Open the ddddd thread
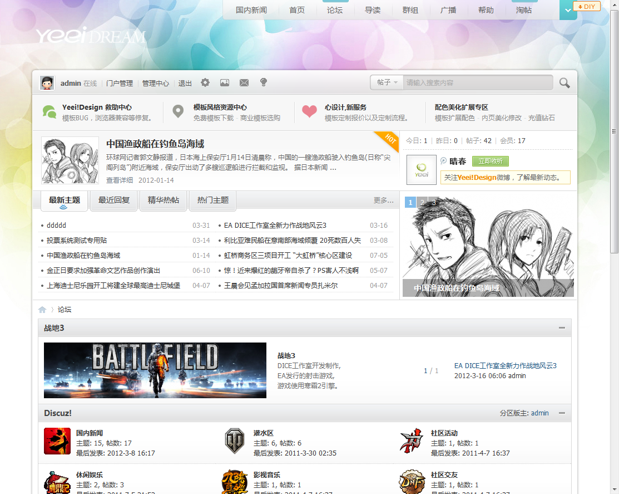 (57, 225)
